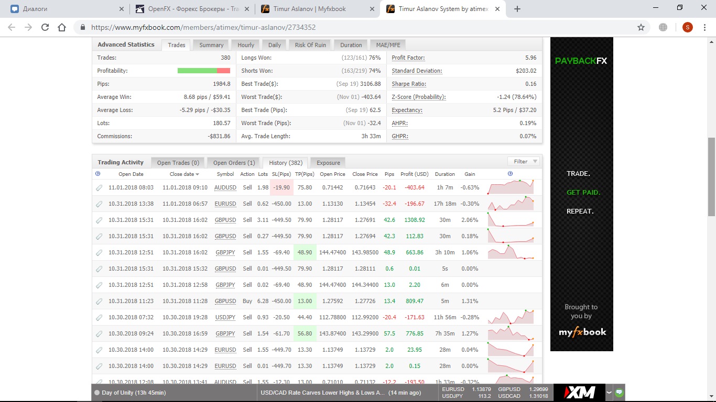Switch to the Timur Aslanov | Myfxbook browser tab

(317, 9)
